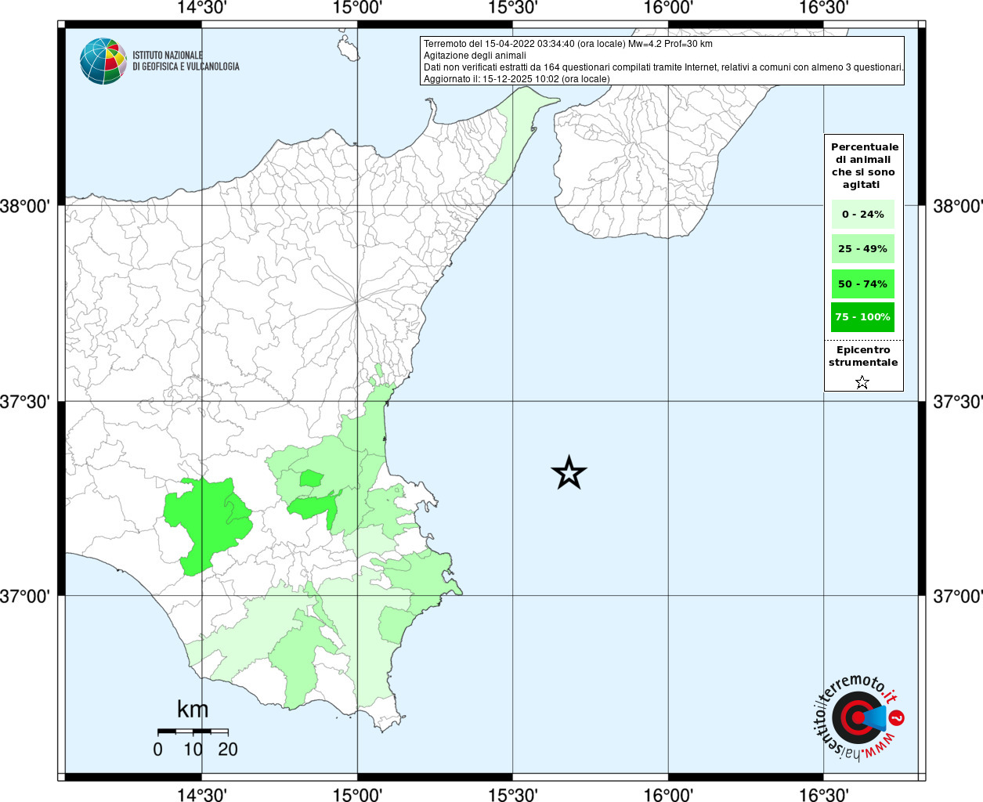Viewport: 983px width, 802px height.
Task: Click the Epicentro strumentale legend label
Action: coord(863,356)
